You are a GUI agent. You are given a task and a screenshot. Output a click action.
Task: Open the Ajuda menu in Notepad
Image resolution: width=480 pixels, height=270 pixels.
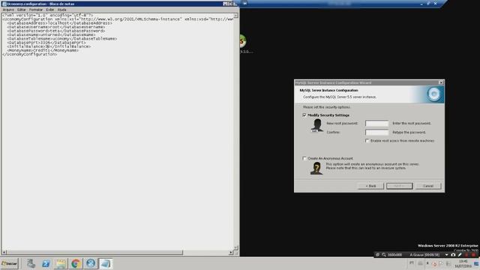61,10
